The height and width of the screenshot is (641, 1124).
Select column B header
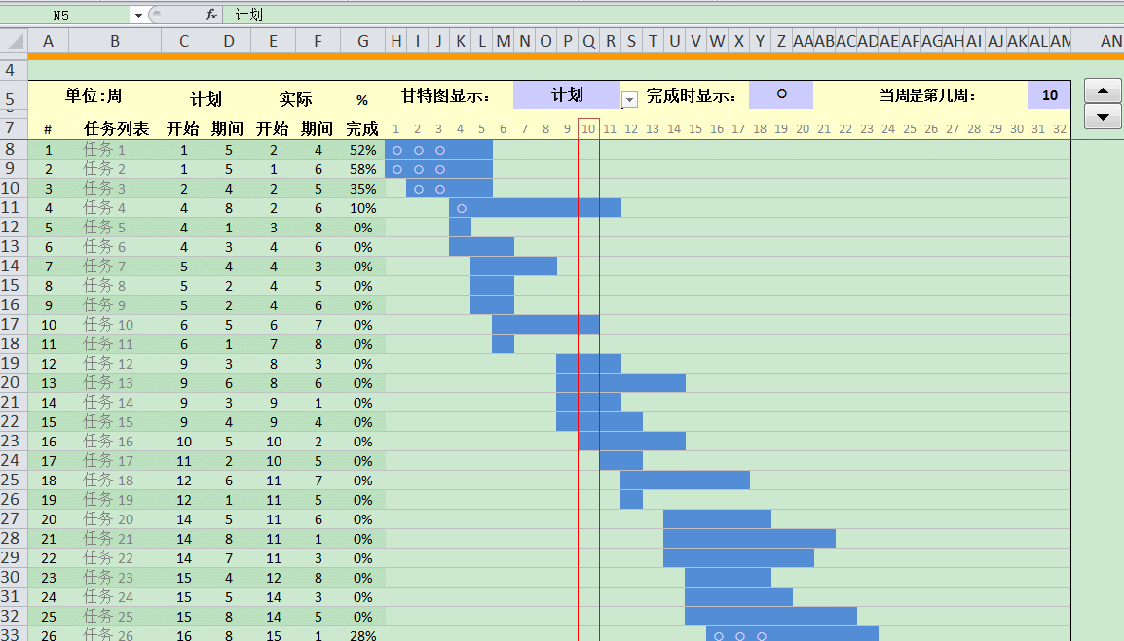point(115,41)
